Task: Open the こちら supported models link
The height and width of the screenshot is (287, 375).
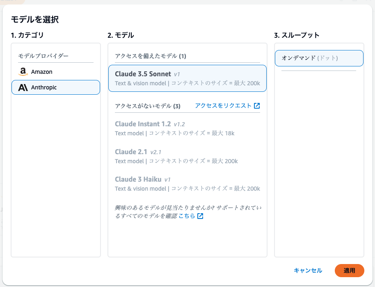Action: click(x=187, y=216)
